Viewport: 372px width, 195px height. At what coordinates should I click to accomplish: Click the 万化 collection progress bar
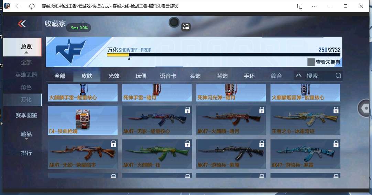(223, 55)
